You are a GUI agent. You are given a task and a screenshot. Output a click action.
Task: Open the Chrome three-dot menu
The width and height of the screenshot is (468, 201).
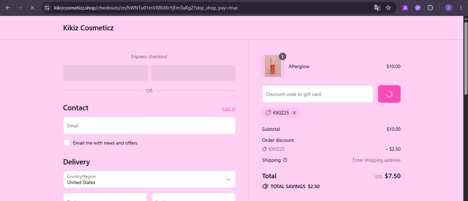tap(461, 8)
